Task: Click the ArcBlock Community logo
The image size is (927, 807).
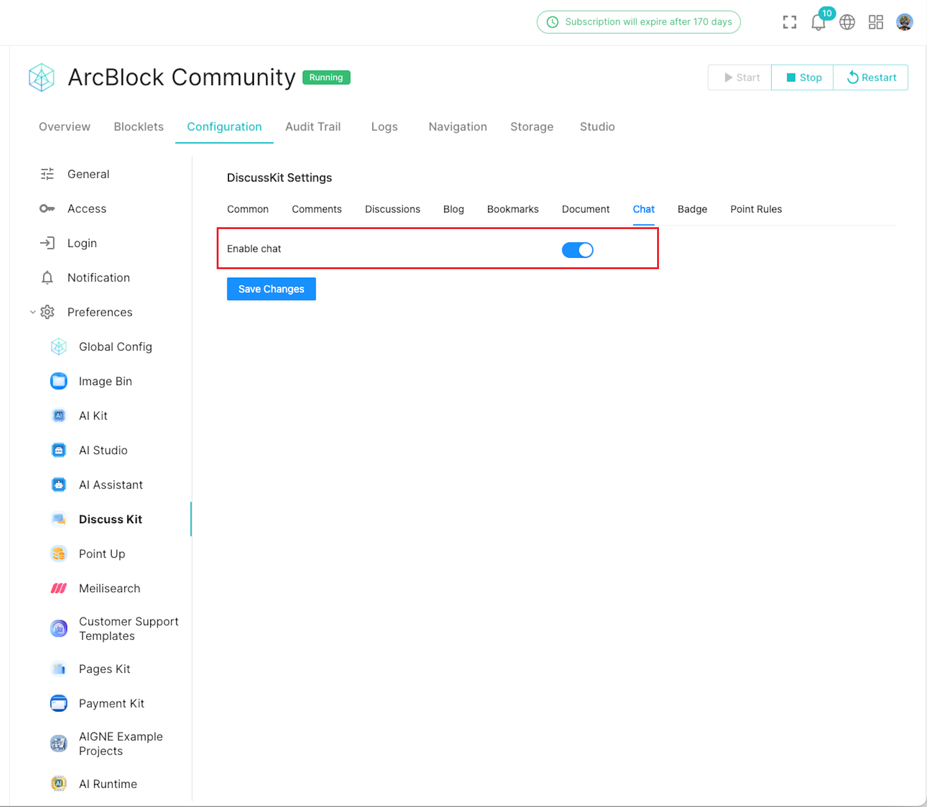Action: 41,77
